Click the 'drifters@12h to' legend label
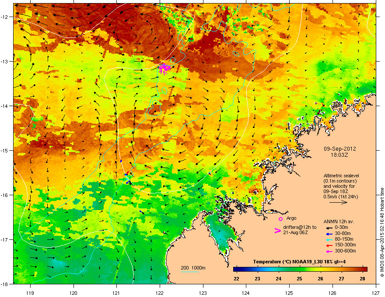This screenshot has height=297, width=385. pyautogui.click(x=300, y=228)
